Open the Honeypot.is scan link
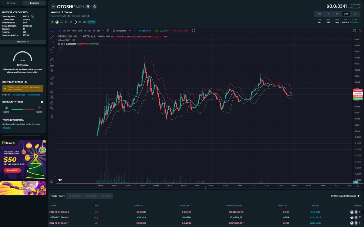The height and width of the screenshot is (227, 364). tap(18, 95)
